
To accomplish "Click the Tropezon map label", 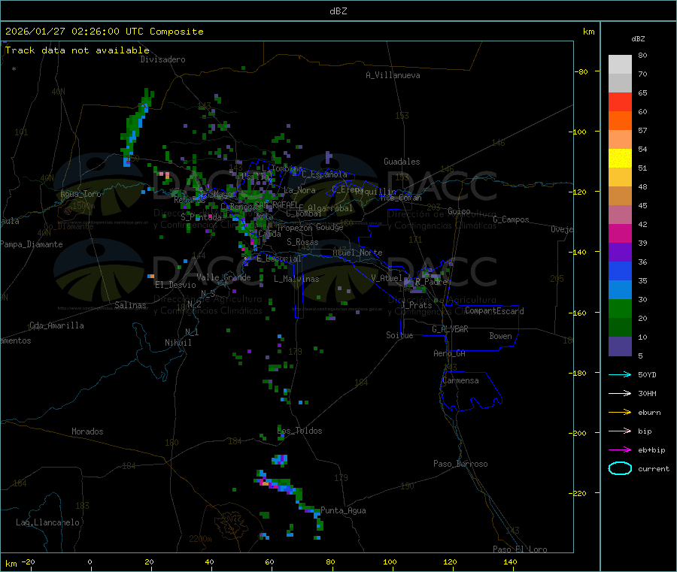I will pos(294,228).
